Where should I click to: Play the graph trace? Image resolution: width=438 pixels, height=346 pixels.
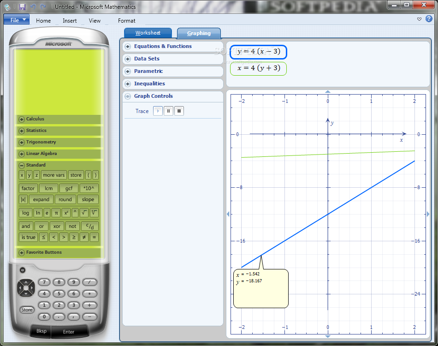tap(158, 111)
